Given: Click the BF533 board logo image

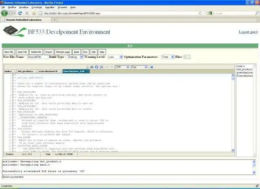Looking at the screenshot, I should point(15,31).
